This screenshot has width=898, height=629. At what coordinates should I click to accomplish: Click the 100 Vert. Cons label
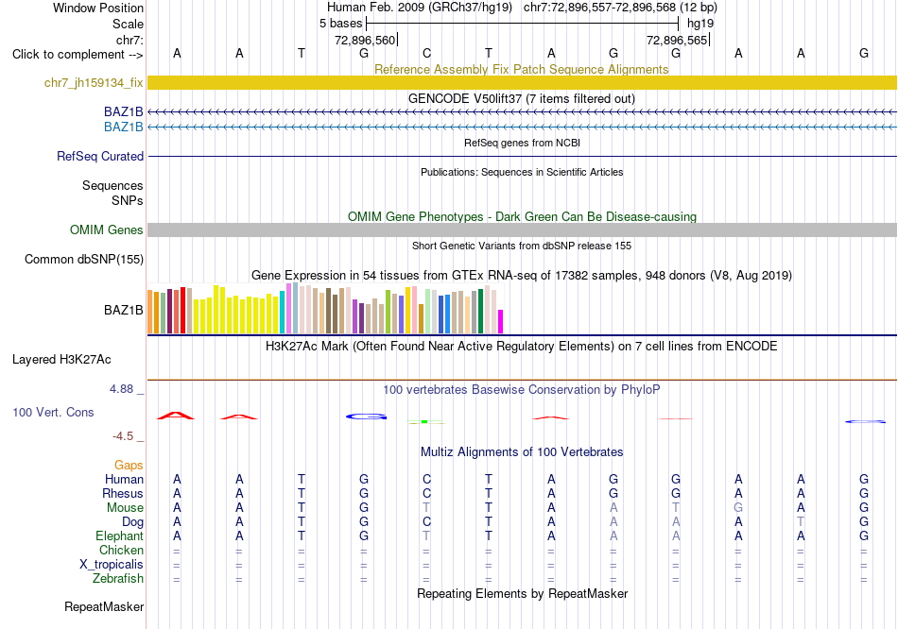[53, 412]
